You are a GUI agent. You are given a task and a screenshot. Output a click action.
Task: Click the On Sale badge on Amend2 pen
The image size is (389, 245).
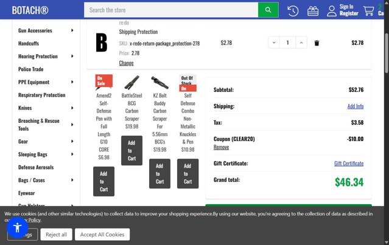pyautogui.click(x=103, y=81)
